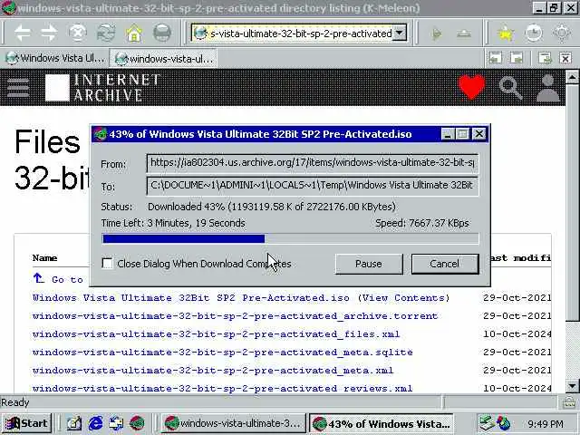Go forward with the Forward arrow
Viewport: 580px width, 435px height.
(49, 34)
